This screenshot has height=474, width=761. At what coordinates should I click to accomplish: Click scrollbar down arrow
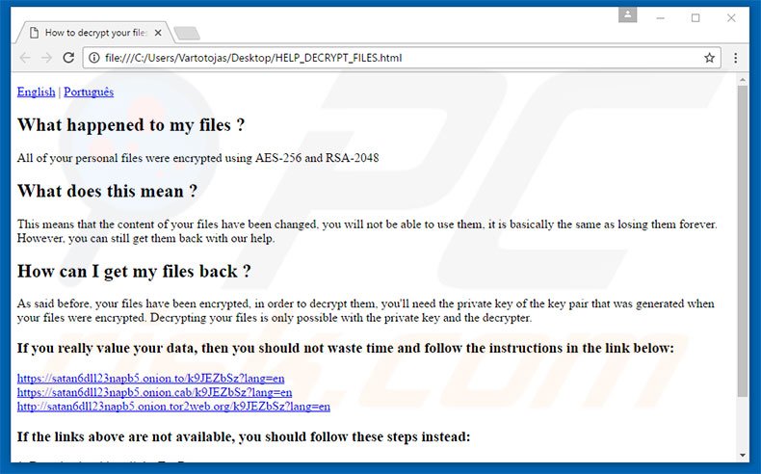coord(743,455)
